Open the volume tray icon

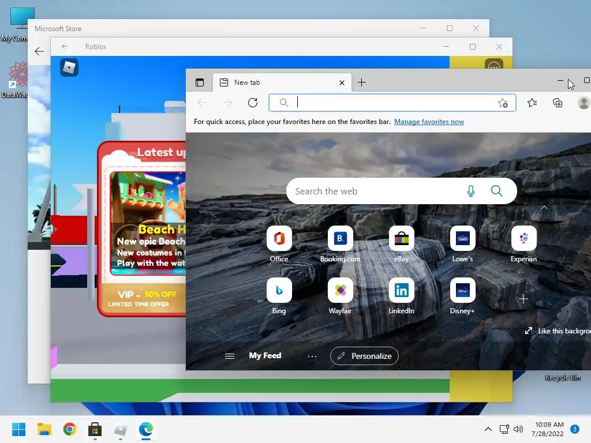click(518, 429)
